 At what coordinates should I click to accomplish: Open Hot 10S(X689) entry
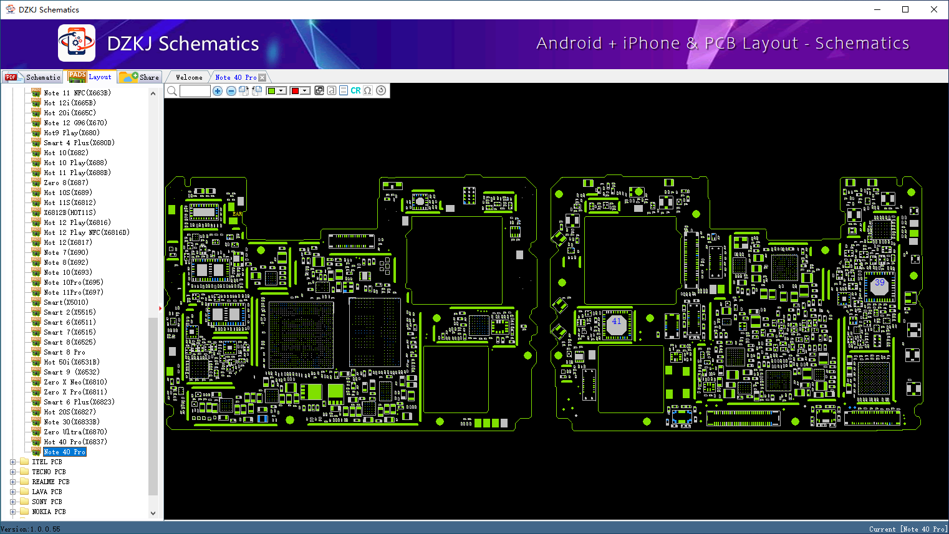point(68,193)
